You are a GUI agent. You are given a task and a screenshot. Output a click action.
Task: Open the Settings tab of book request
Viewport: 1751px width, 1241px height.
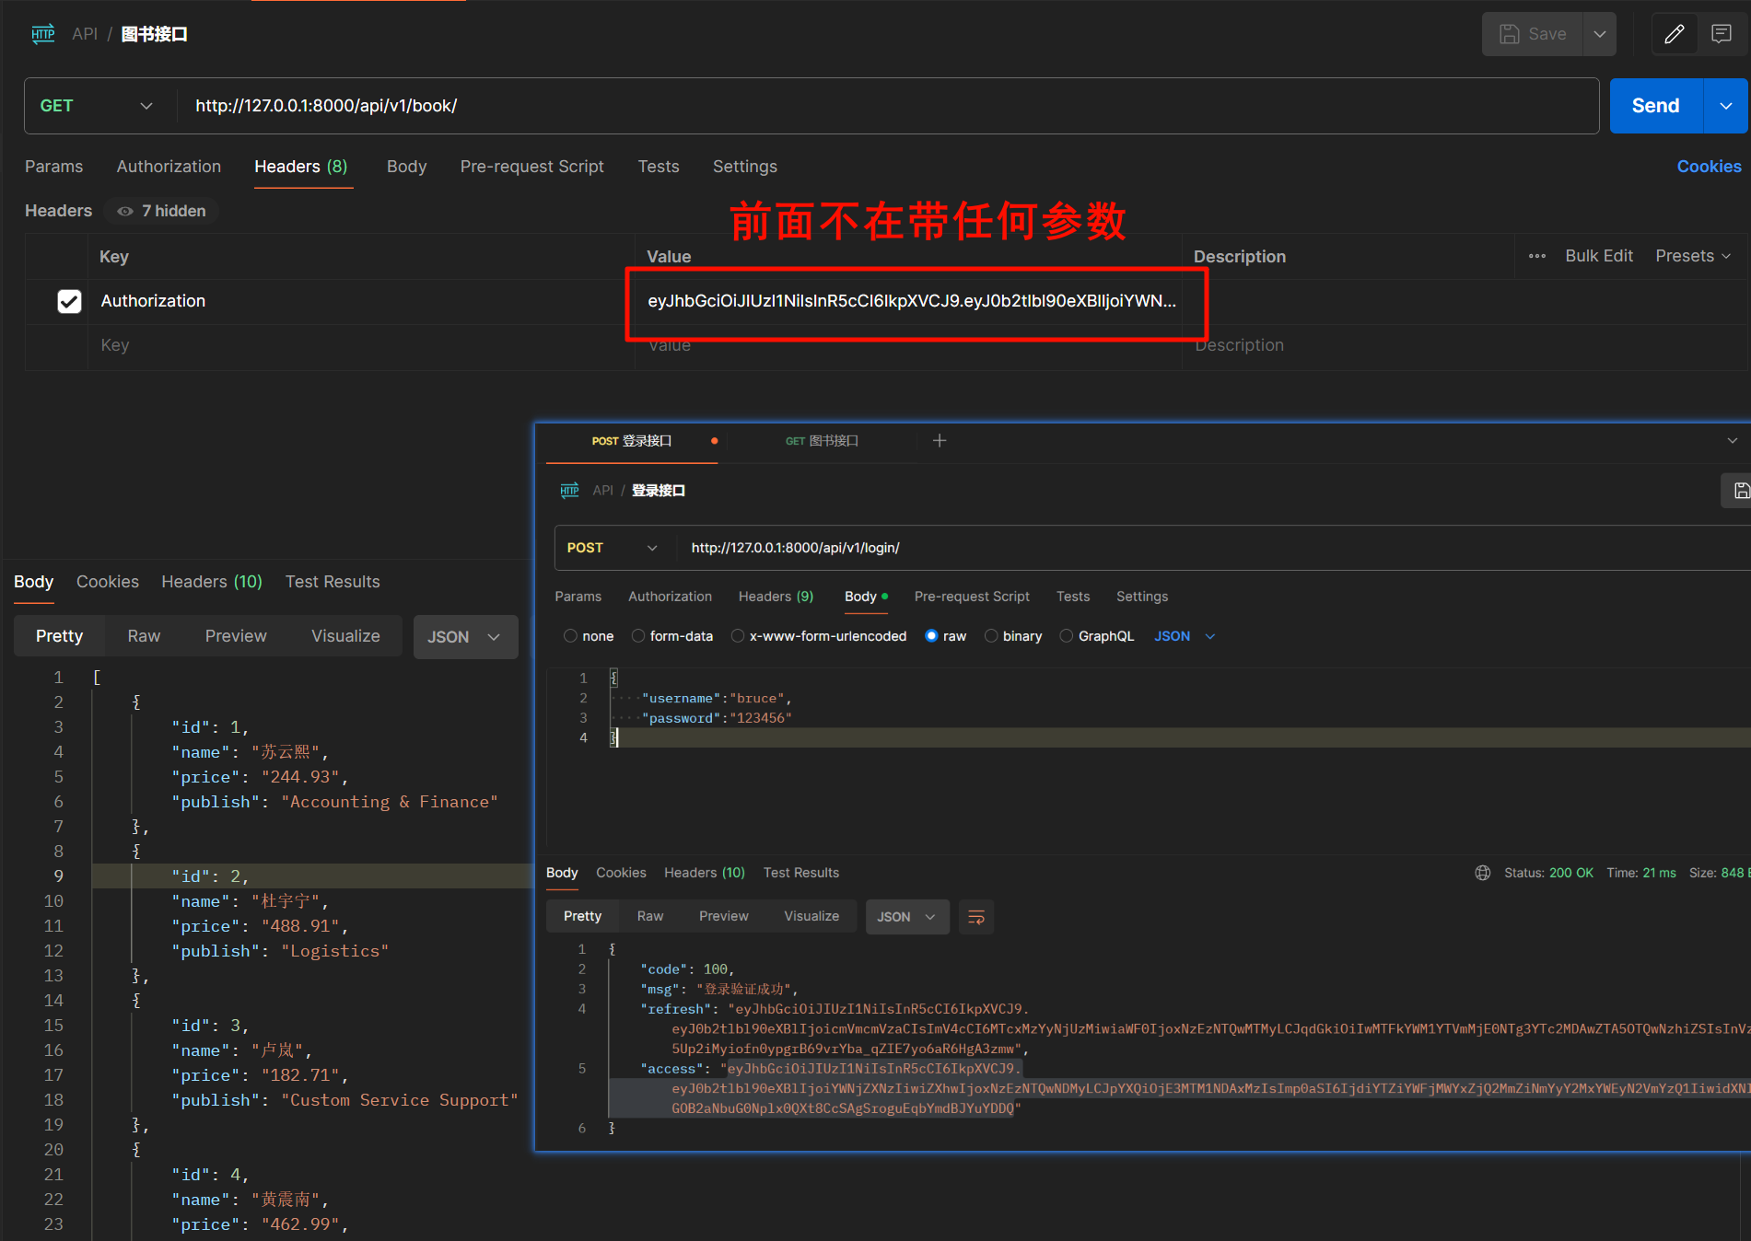[744, 167]
